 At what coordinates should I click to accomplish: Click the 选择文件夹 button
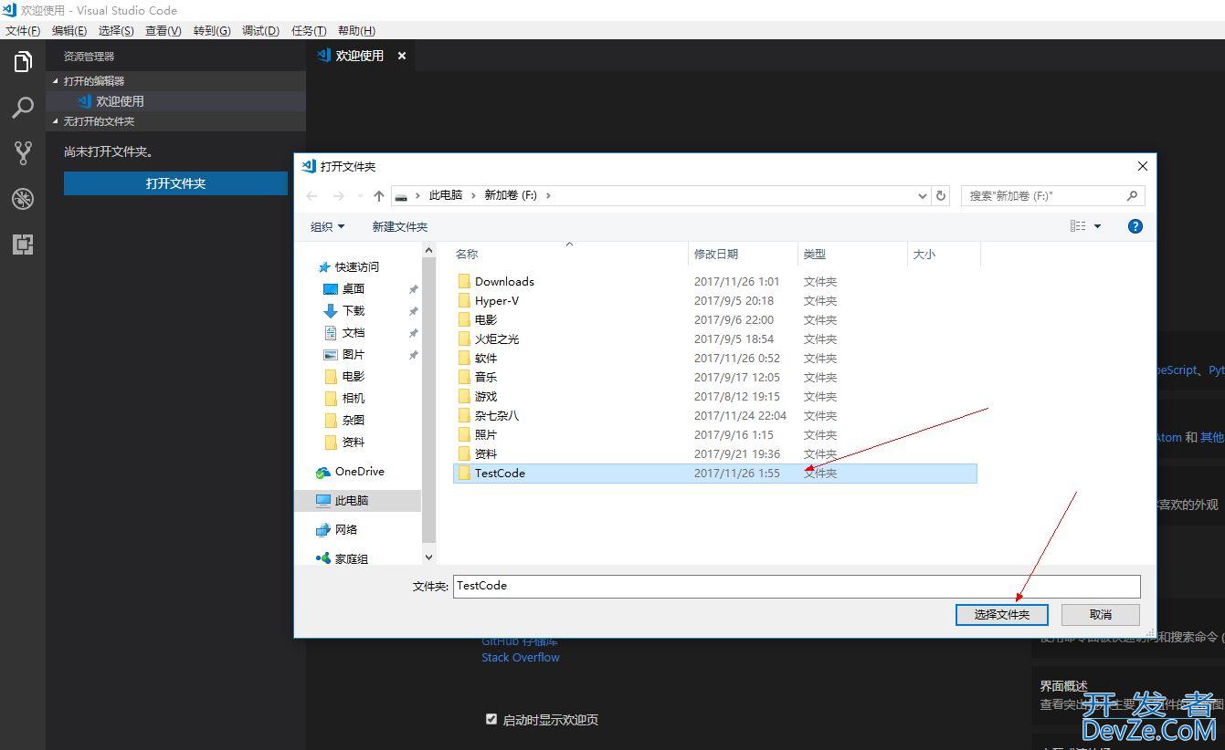point(1002,614)
